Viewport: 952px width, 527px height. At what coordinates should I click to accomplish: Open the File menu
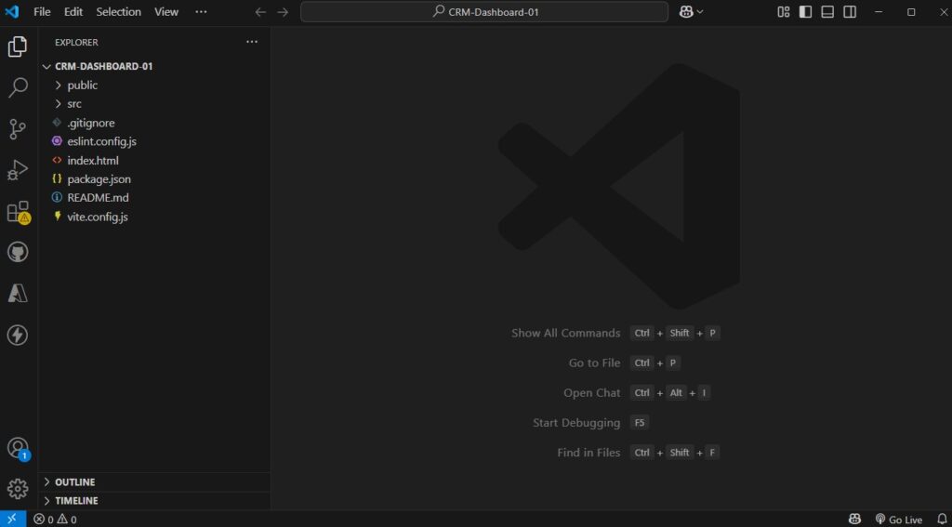point(42,12)
